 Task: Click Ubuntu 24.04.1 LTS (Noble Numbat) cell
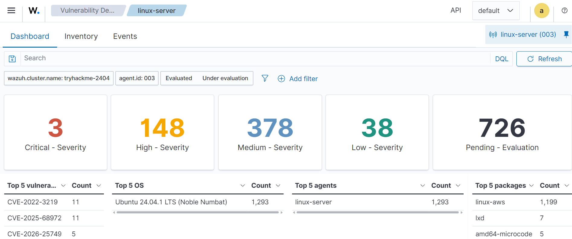171,202
